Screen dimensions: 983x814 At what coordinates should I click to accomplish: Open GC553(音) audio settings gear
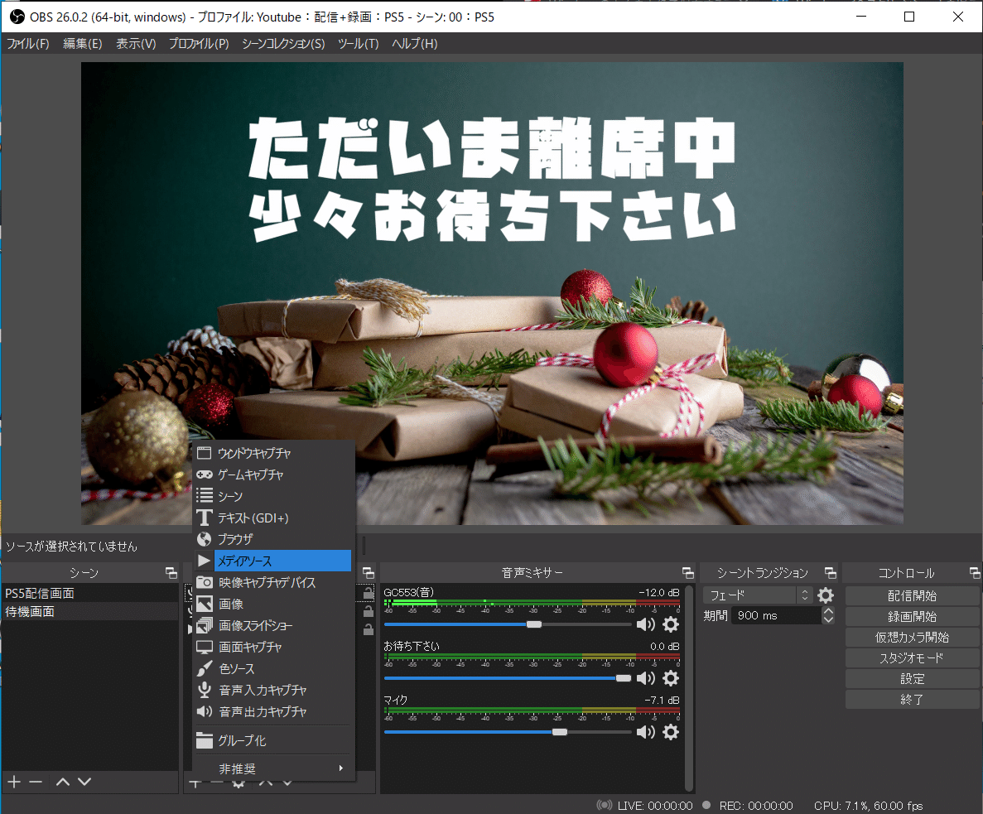pos(671,624)
